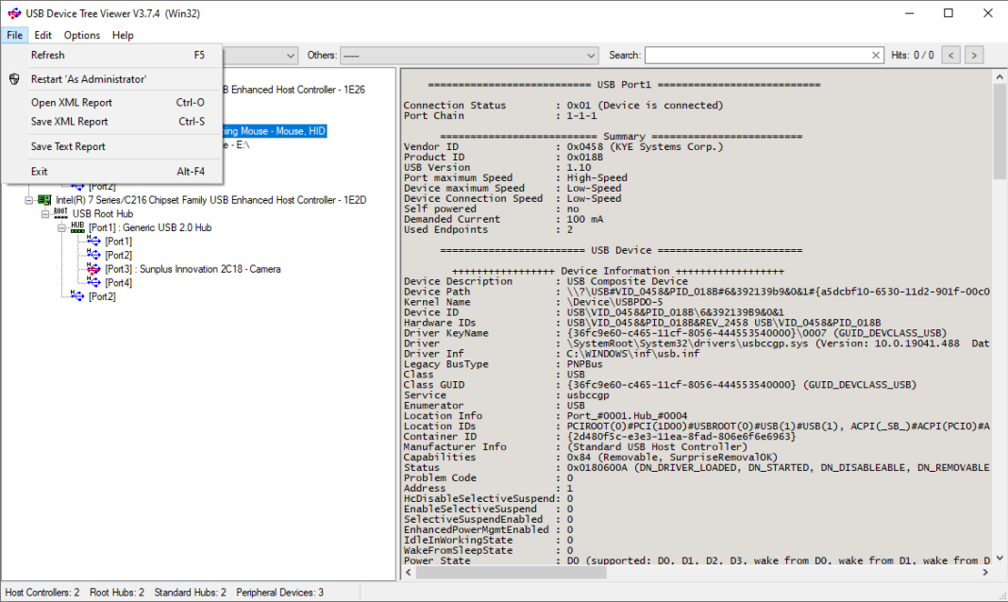Clear the search box with the X
The height and width of the screenshot is (602, 1008).
[x=876, y=55]
